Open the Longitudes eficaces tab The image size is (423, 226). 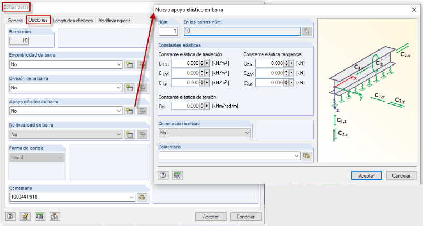[x=73, y=21]
